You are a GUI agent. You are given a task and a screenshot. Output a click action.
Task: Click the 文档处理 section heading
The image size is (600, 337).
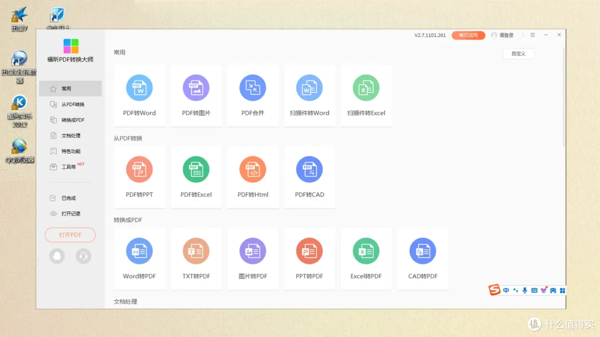tap(126, 302)
